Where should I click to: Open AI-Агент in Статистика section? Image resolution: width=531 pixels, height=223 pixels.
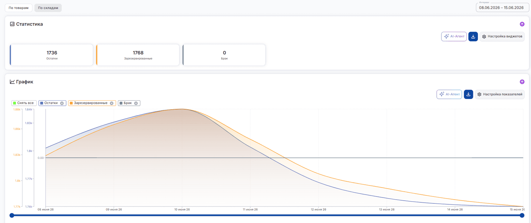pyautogui.click(x=454, y=37)
